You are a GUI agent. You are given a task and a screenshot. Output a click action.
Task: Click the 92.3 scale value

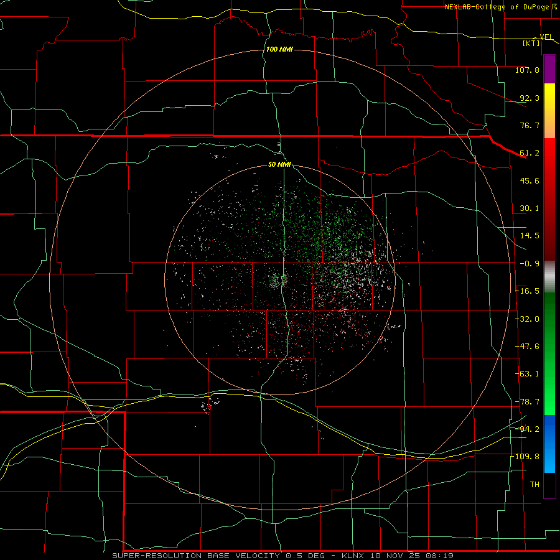coord(530,98)
